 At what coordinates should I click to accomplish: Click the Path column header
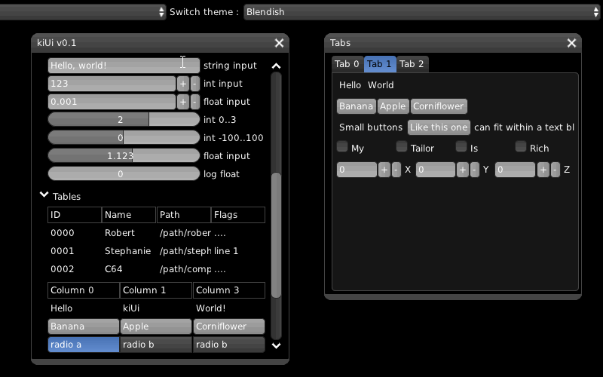click(183, 215)
